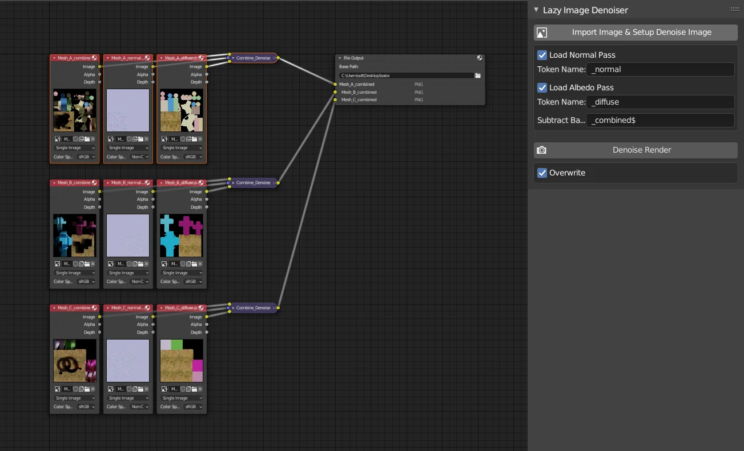Click the color management sphere icon on File Output header
Screen dimensions: 744x451
pos(480,58)
